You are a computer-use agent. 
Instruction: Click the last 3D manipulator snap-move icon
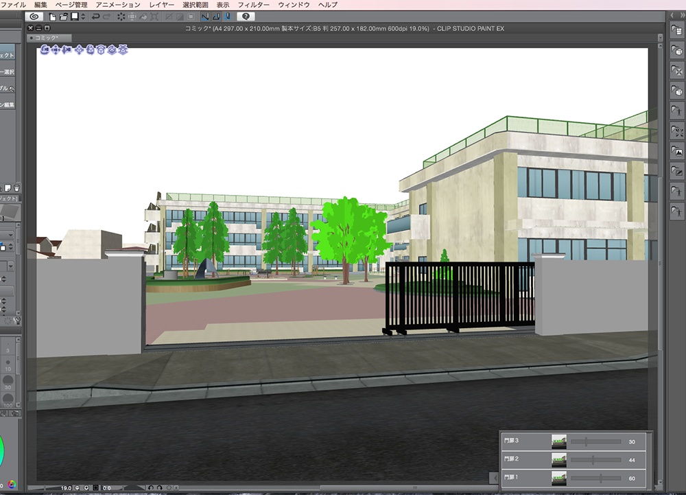coord(123,50)
